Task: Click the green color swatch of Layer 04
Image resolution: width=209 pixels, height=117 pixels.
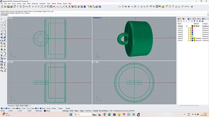Action: coord(192,34)
